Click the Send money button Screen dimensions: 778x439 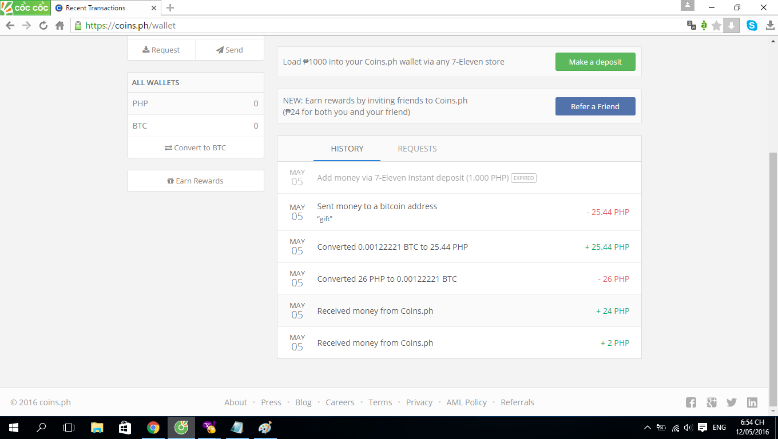(x=229, y=50)
